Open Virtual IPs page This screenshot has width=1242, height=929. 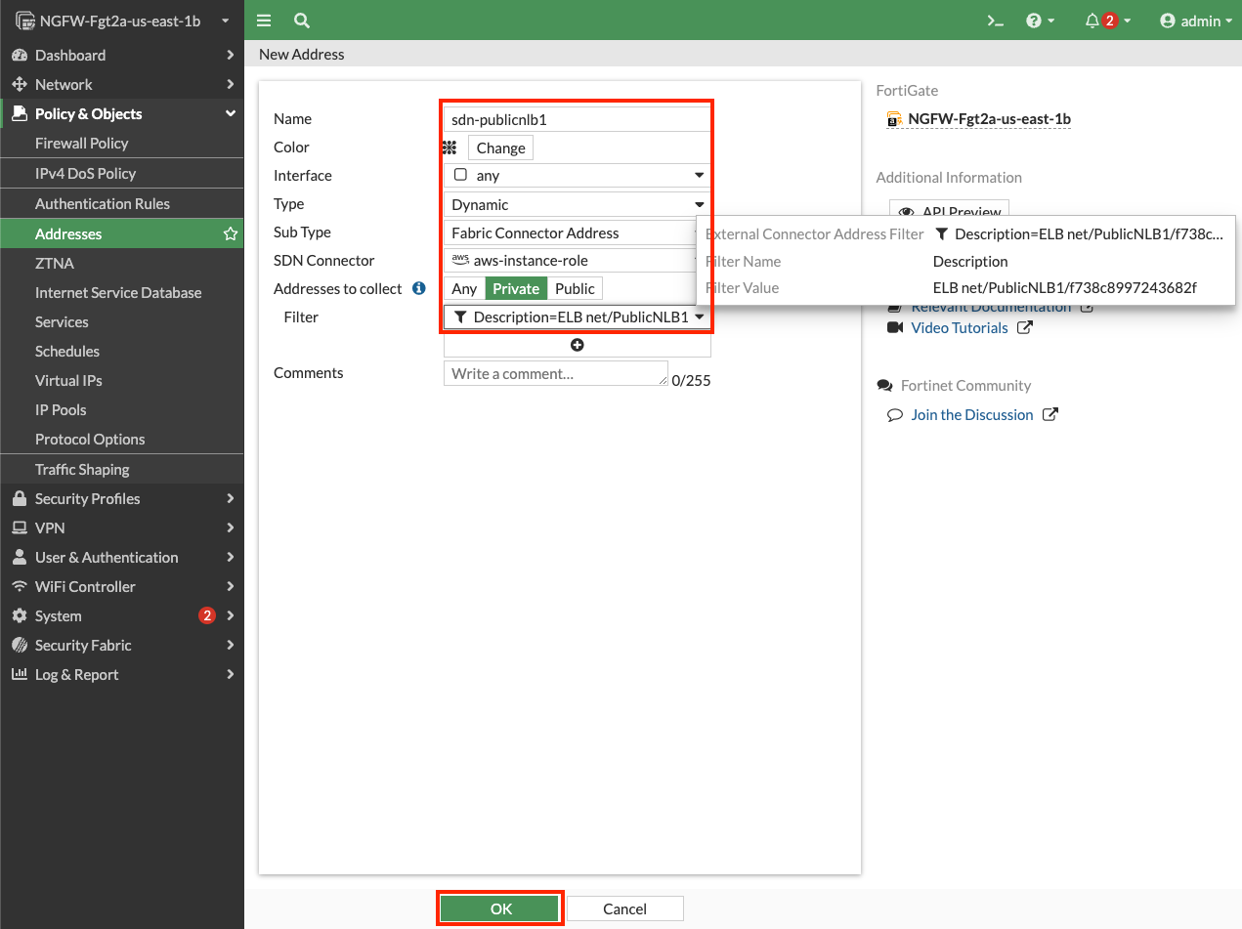click(68, 380)
